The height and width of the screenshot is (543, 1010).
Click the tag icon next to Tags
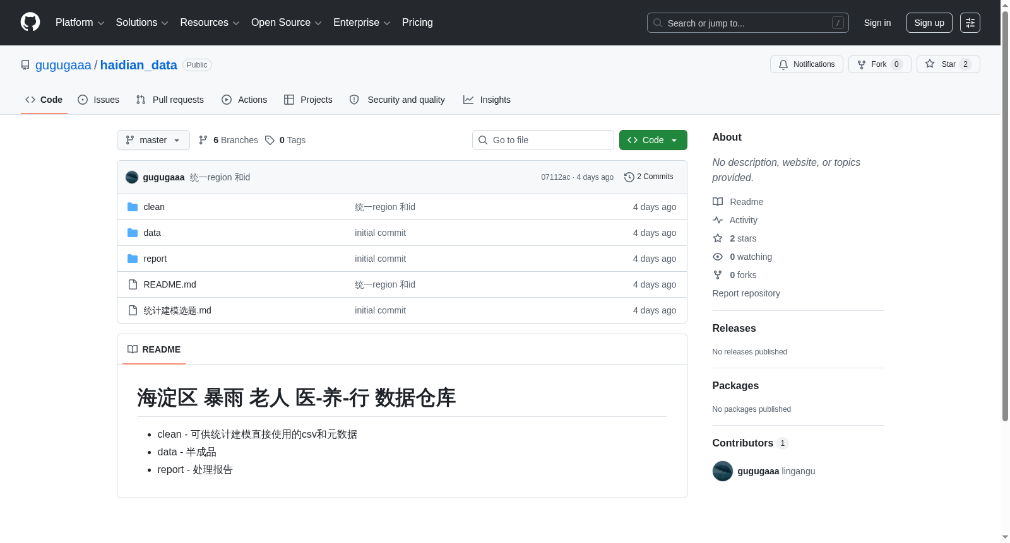pyautogui.click(x=270, y=140)
